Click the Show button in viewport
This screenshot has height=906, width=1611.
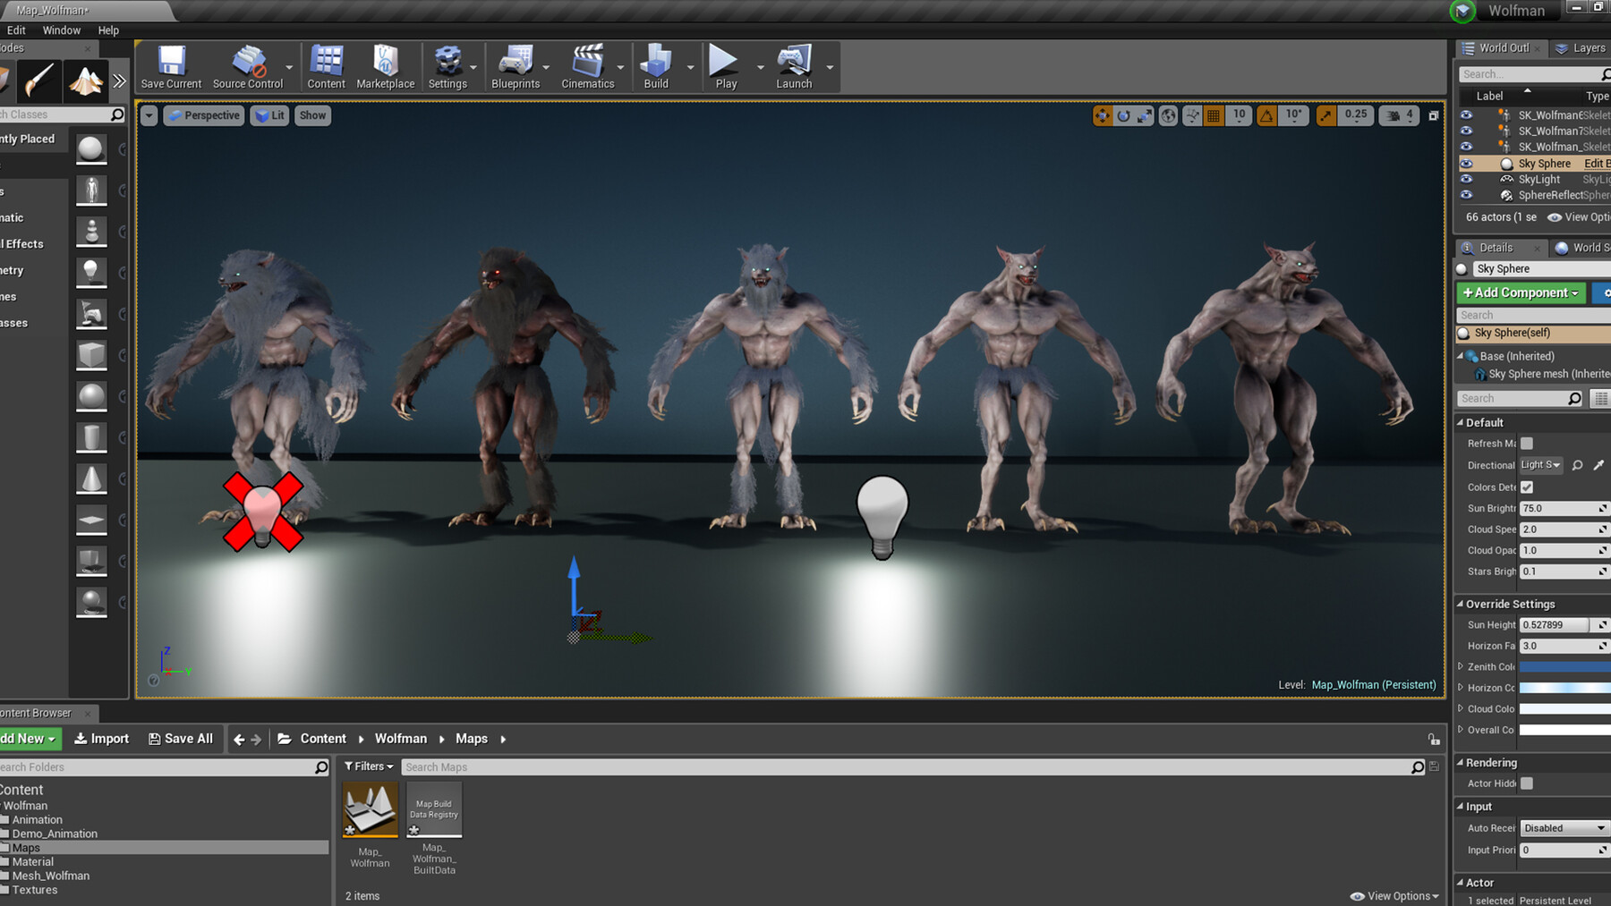(312, 115)
